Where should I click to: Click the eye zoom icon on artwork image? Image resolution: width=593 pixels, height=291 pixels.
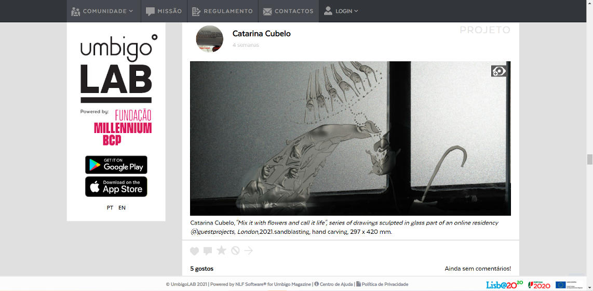[498, 71]
